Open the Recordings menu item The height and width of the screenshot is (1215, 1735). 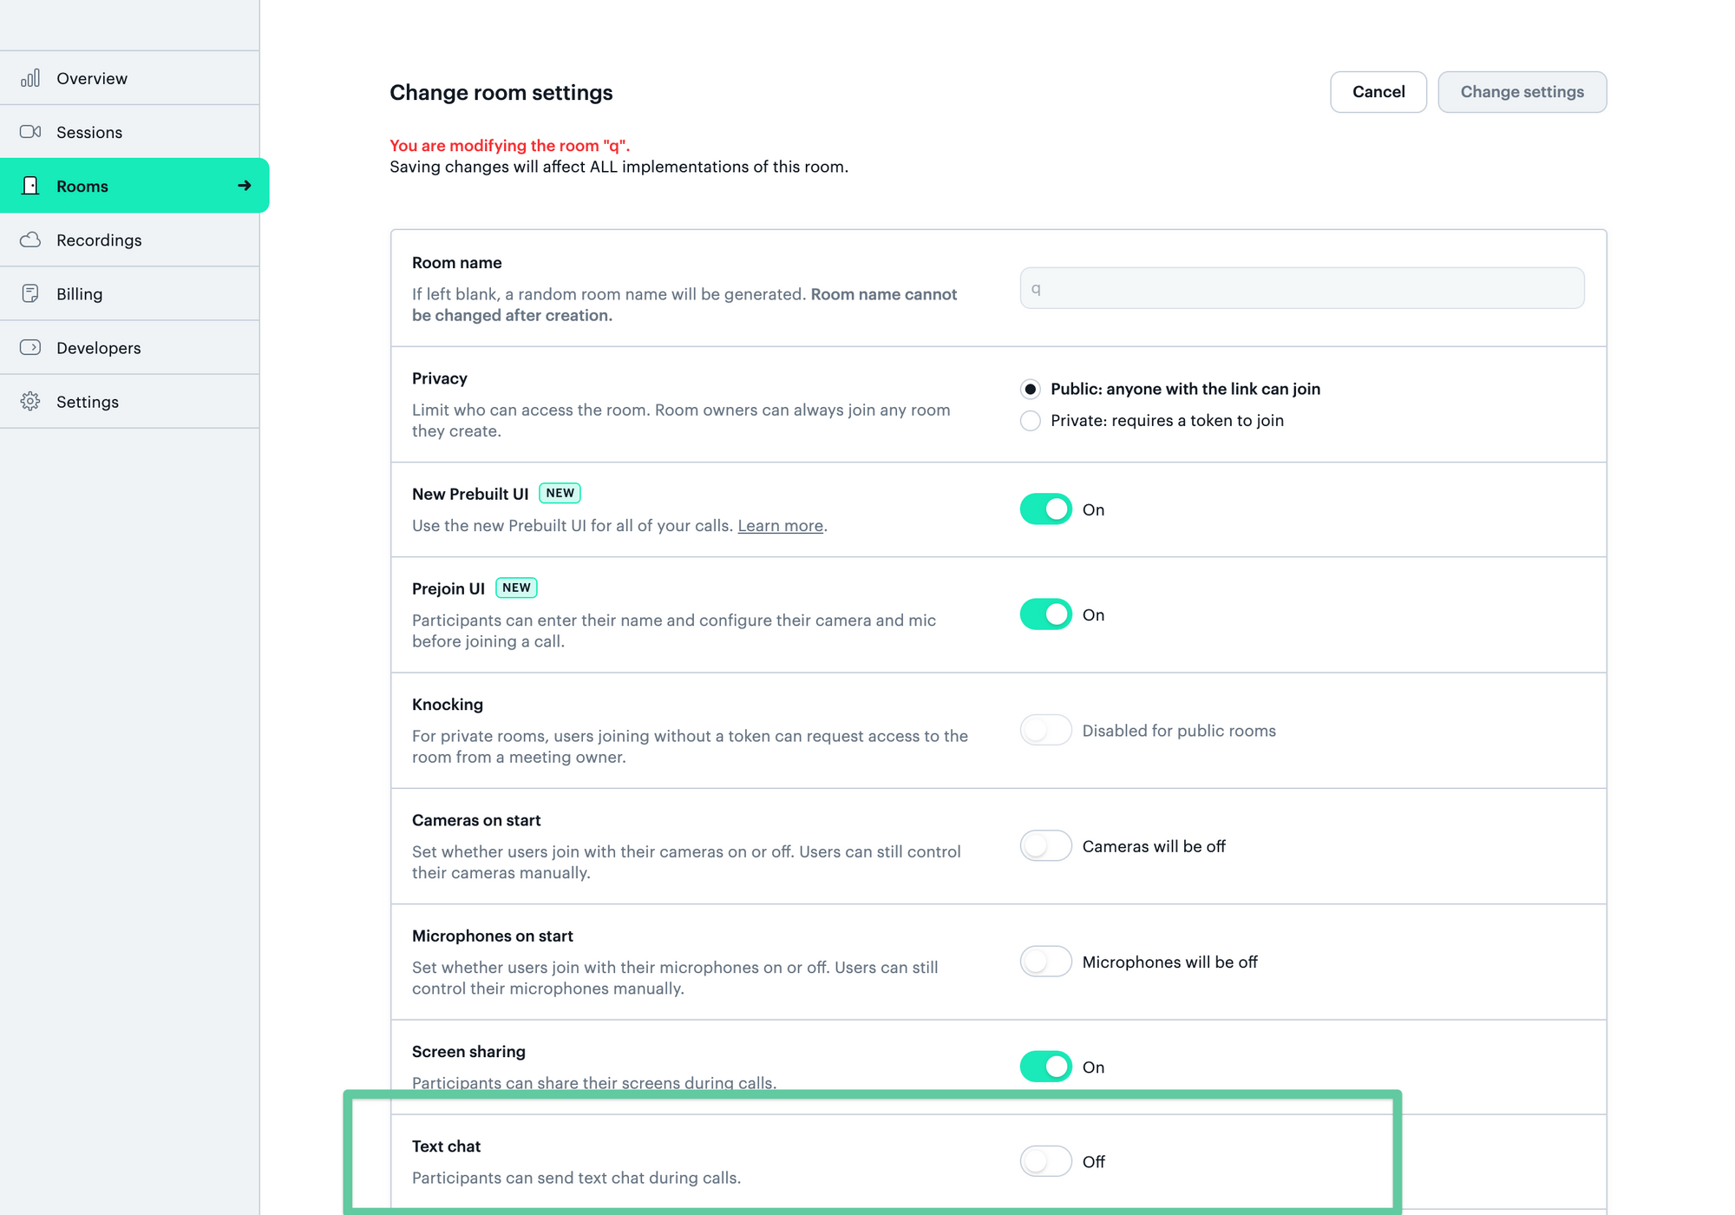point(99,240)
